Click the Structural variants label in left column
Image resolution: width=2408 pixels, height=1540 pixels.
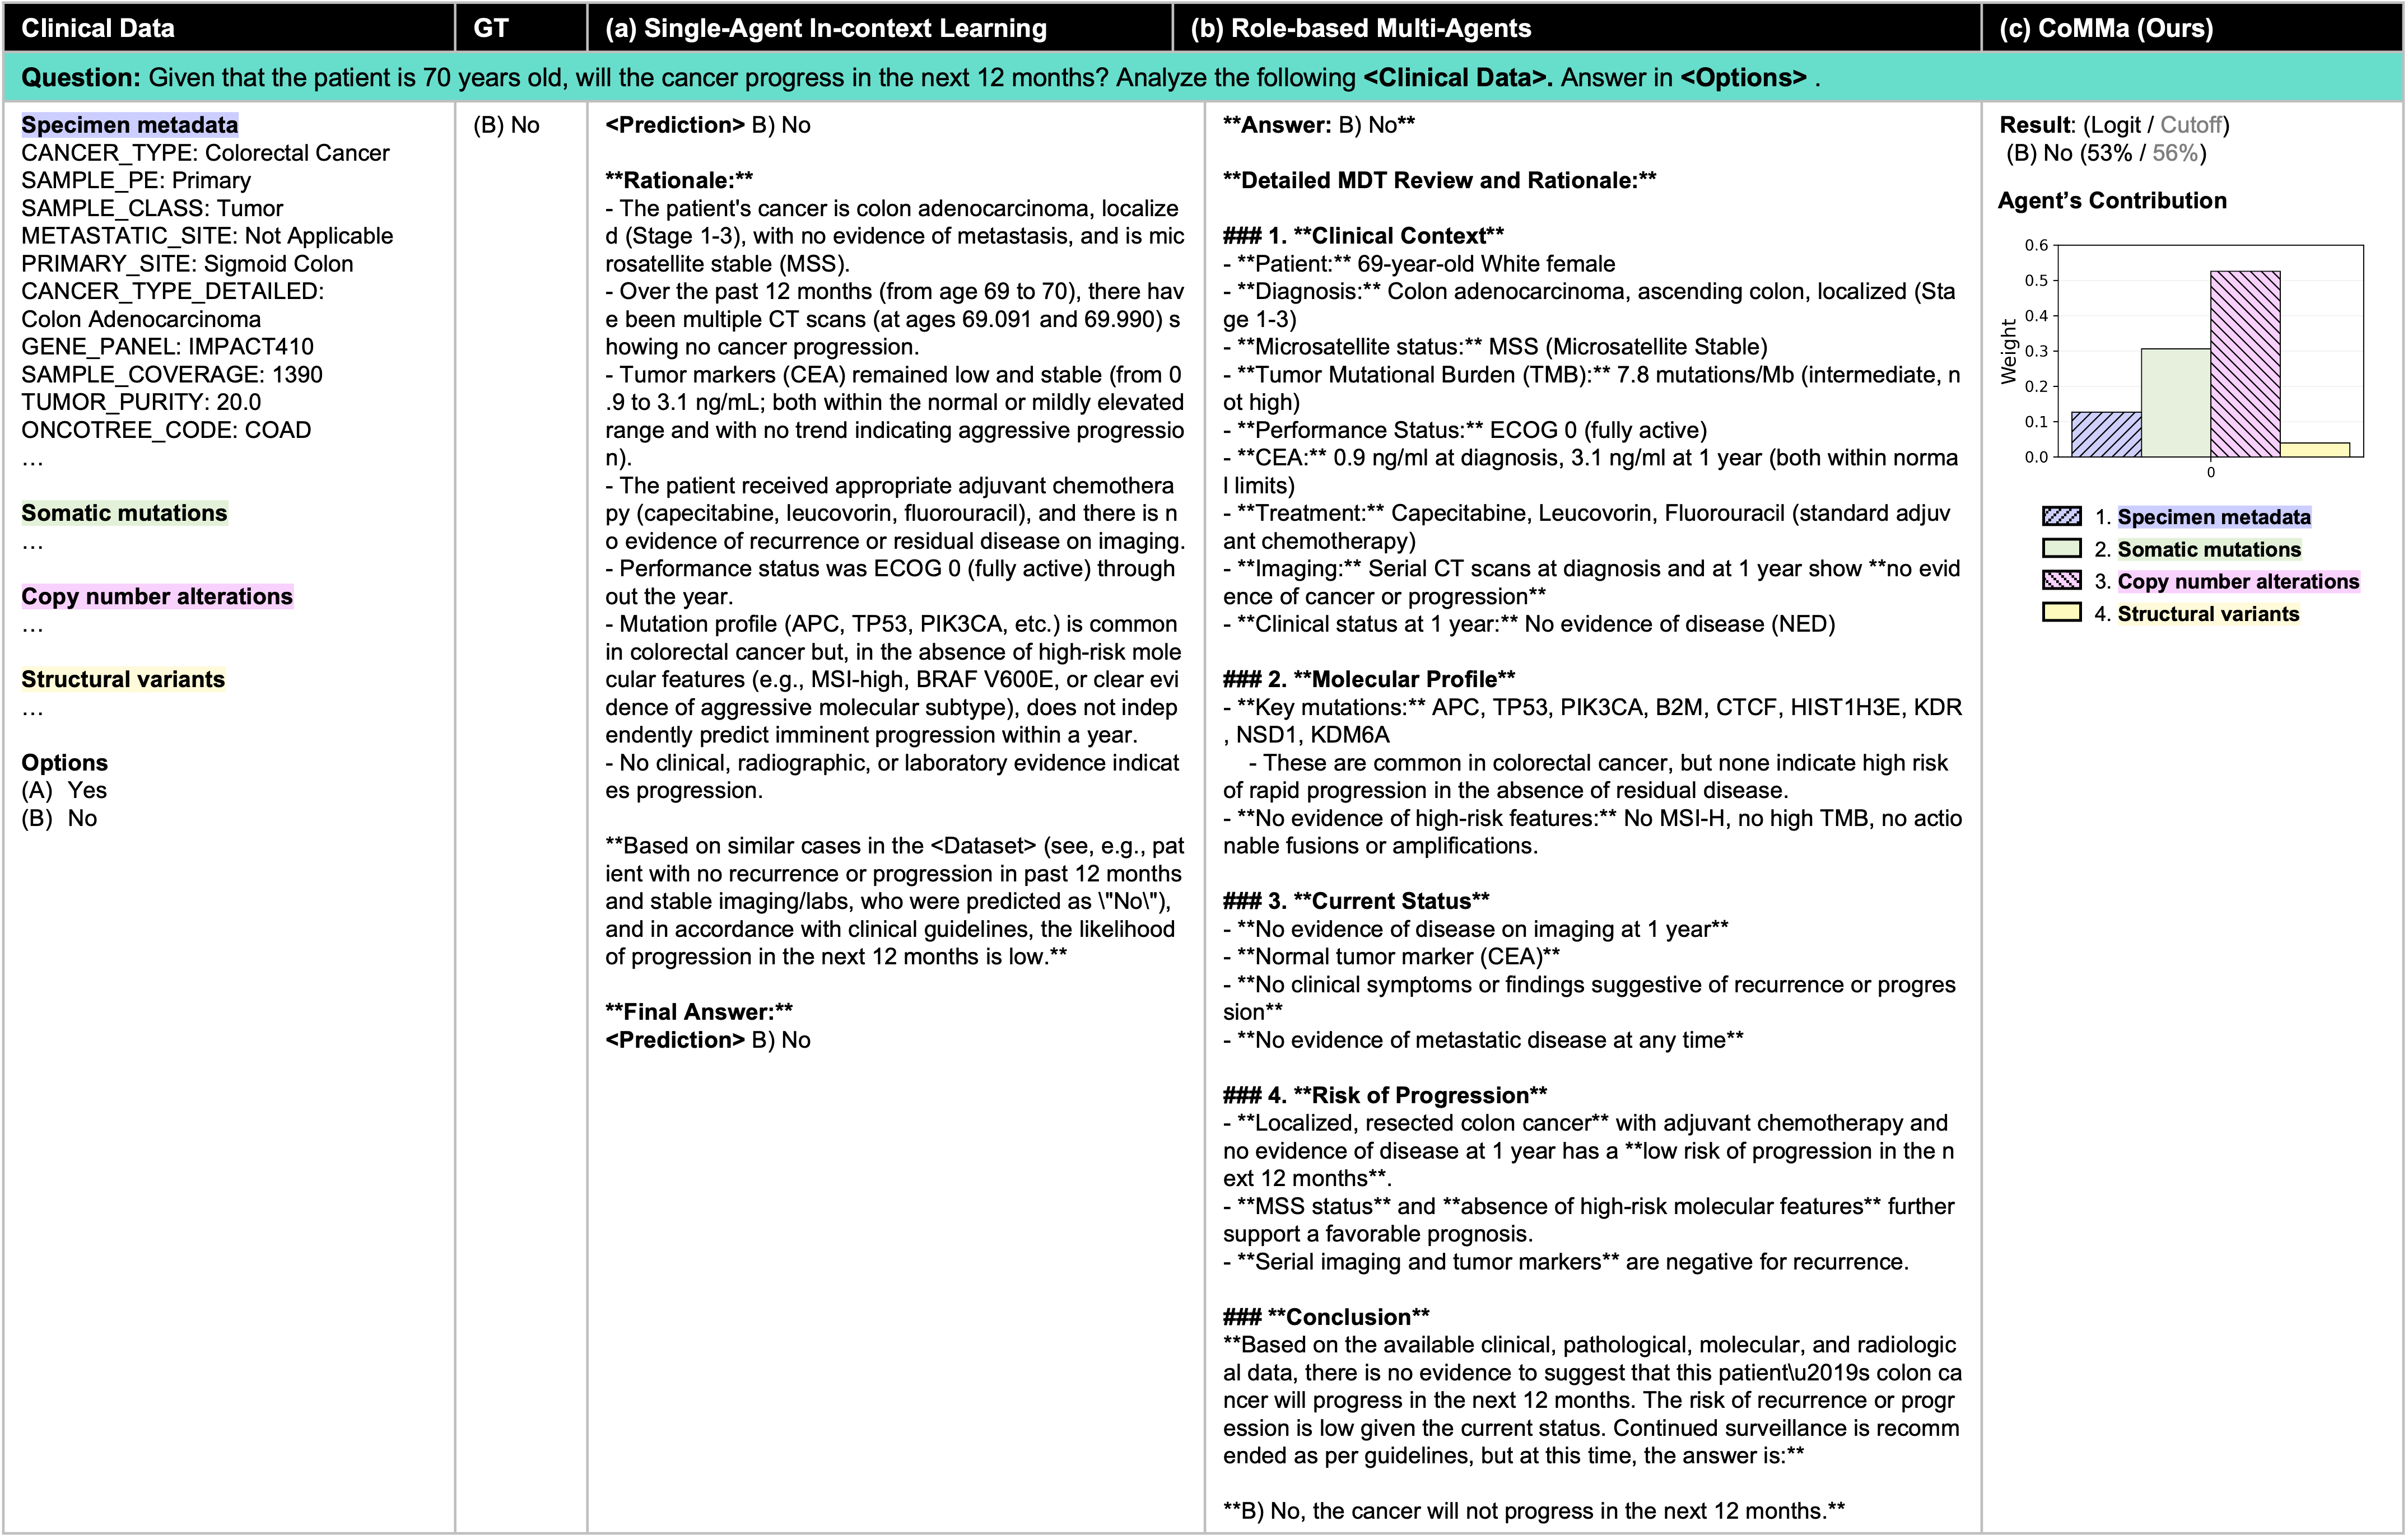(123, 679)
